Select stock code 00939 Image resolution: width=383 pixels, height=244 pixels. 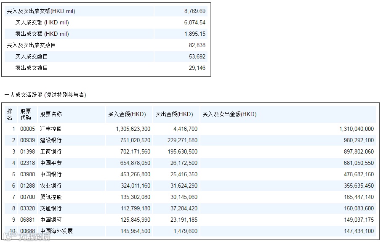(x=28, y=140)
